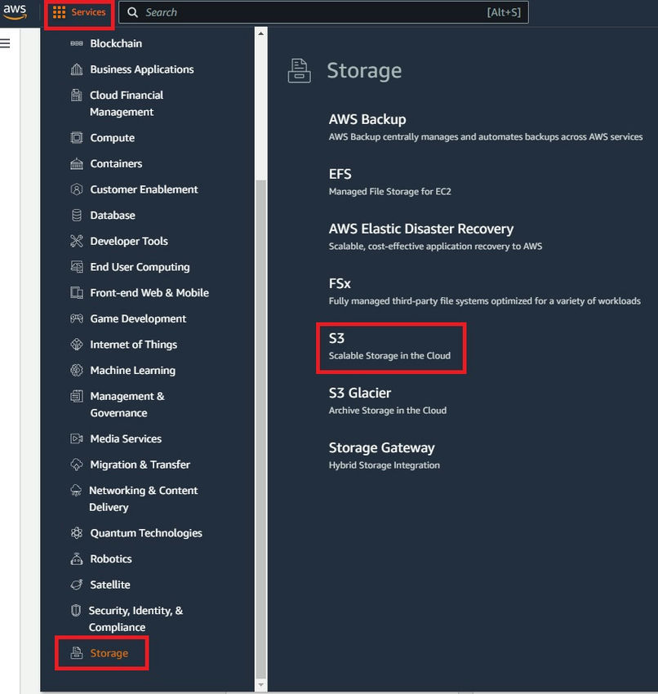The width and height of the screenshot is (658, 694).
Task: Click the AWS logo
Action: [15, 12]
